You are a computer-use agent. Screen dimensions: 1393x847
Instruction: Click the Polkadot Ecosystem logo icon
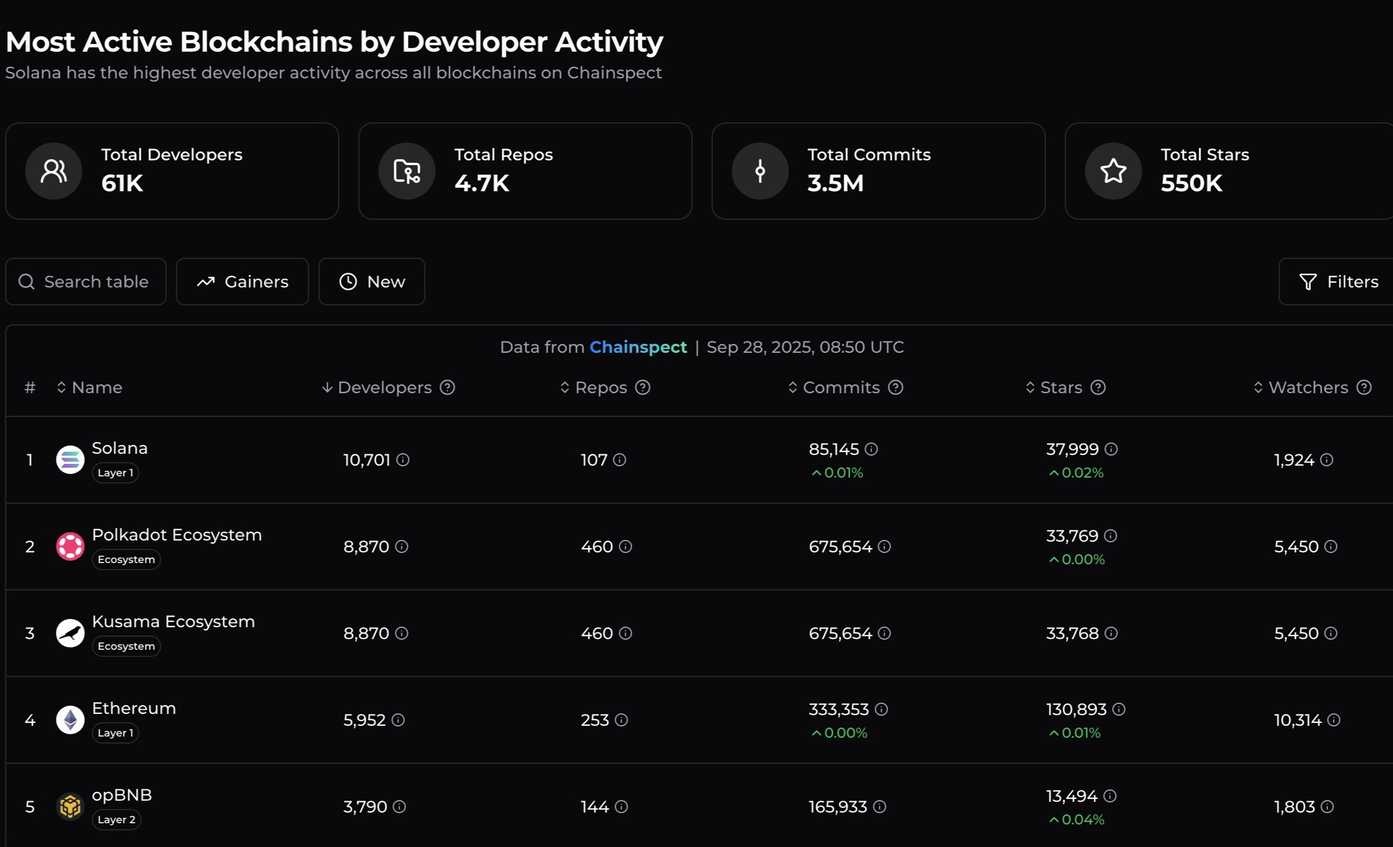pos(70,546)
